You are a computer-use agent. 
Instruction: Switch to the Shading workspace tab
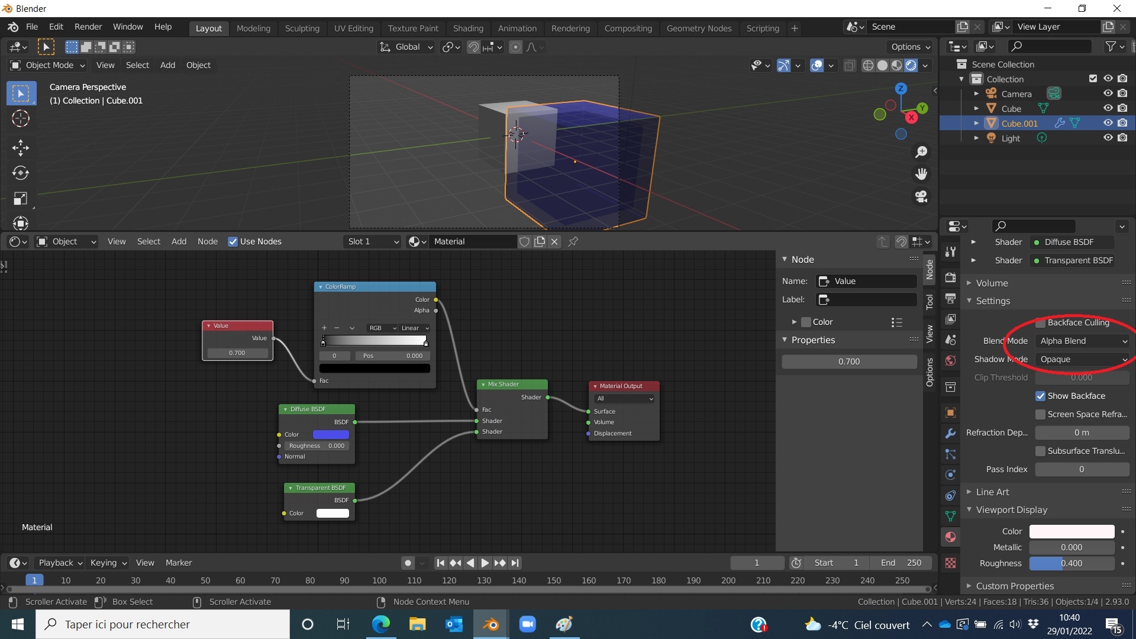[x=467, y=28]
